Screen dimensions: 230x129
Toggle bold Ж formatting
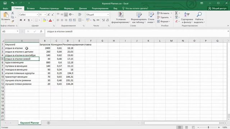pyautogui.click(x=21, y=20)
